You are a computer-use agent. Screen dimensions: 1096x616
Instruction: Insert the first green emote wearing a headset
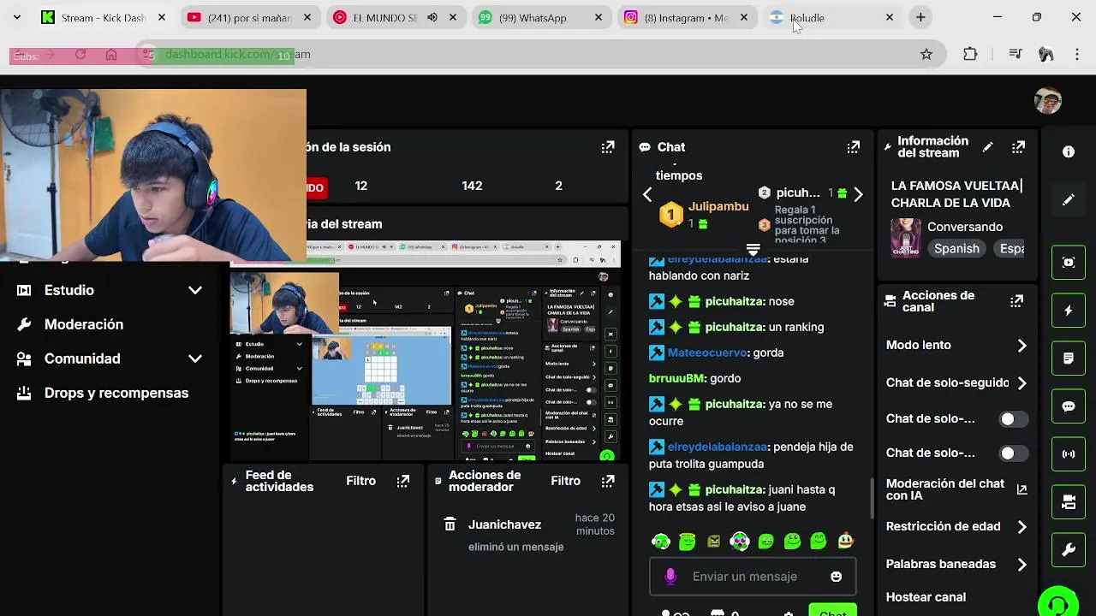[x=660, y=541]
